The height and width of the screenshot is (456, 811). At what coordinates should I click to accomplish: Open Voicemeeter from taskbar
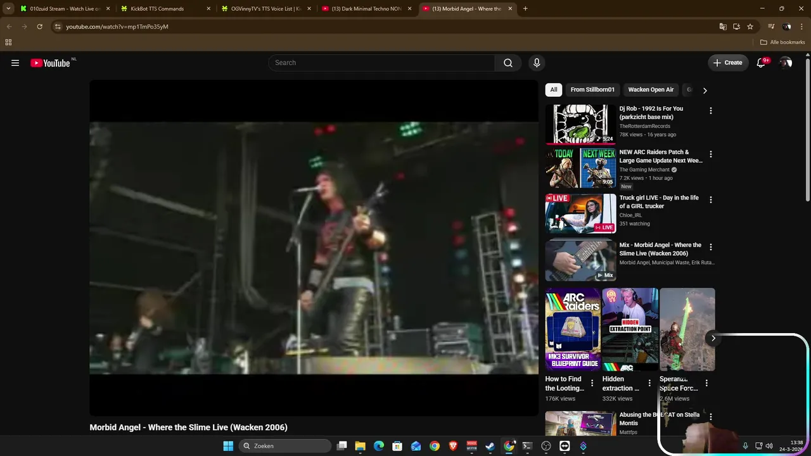click(471, 446)
